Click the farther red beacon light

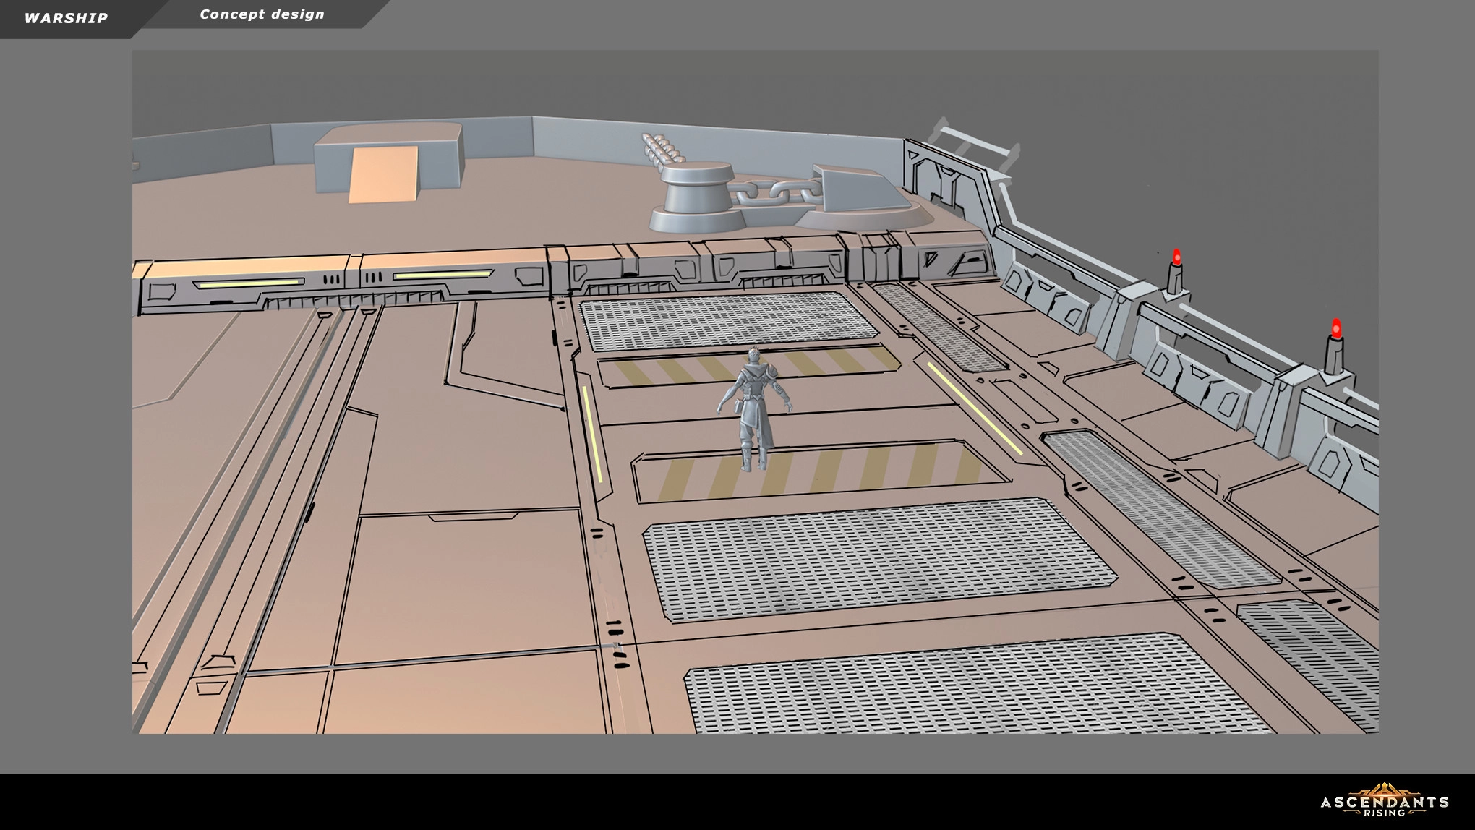[x=1176, y=257]
